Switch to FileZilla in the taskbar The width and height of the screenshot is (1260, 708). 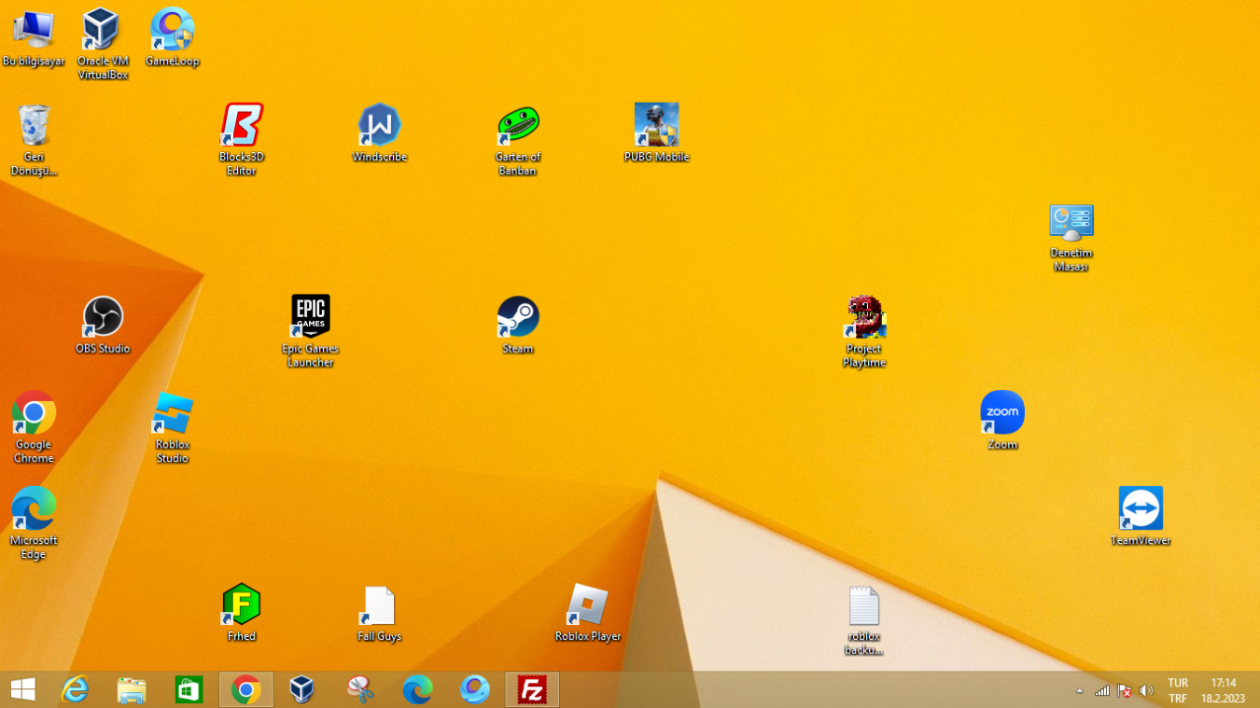click(x=532, y=689)
